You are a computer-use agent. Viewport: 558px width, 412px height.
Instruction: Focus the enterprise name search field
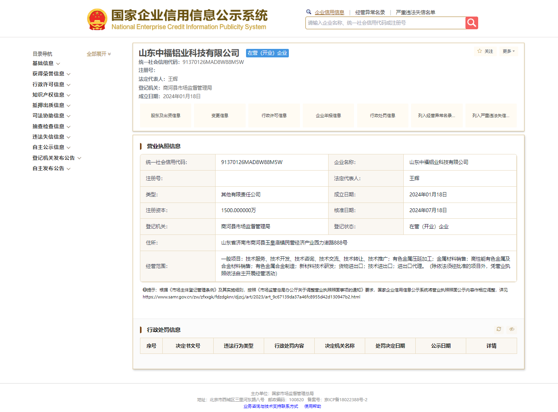pos(386,23)
